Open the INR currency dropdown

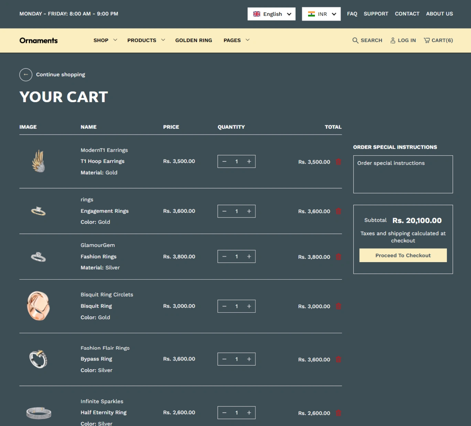(321, 14)
